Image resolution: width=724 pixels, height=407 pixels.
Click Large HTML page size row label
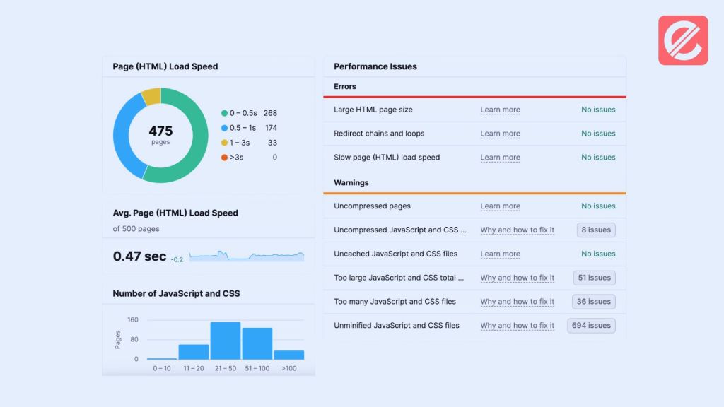[373, 110]
